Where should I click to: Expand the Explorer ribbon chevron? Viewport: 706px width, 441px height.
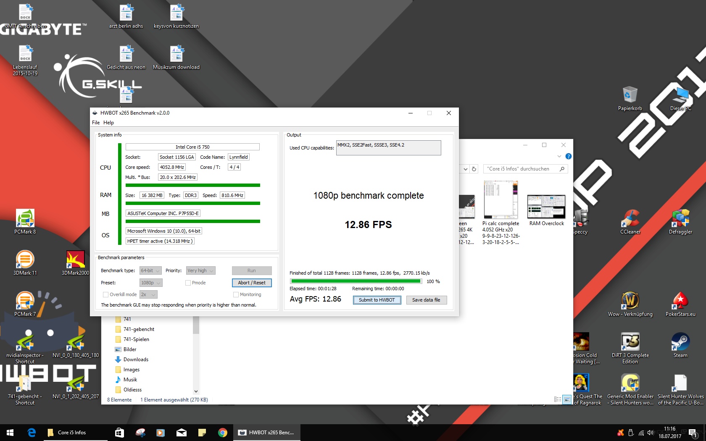pos(559,156)
